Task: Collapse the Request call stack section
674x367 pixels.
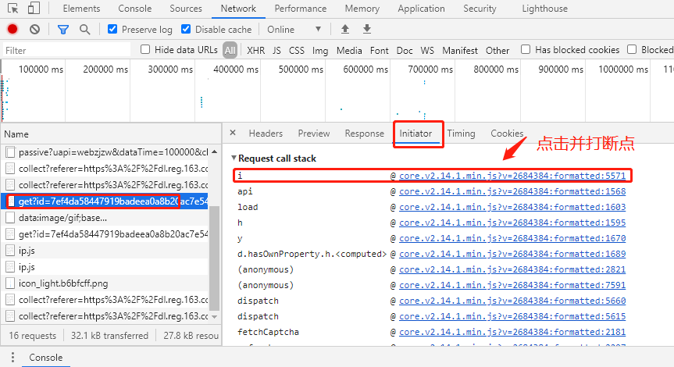Action: [234, 159]
